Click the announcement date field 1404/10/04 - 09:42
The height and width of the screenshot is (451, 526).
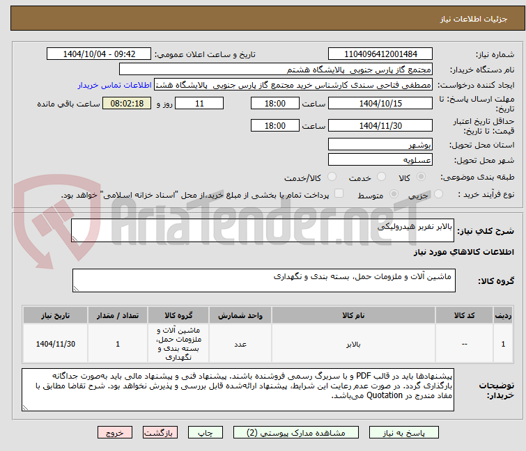(99, 54)
